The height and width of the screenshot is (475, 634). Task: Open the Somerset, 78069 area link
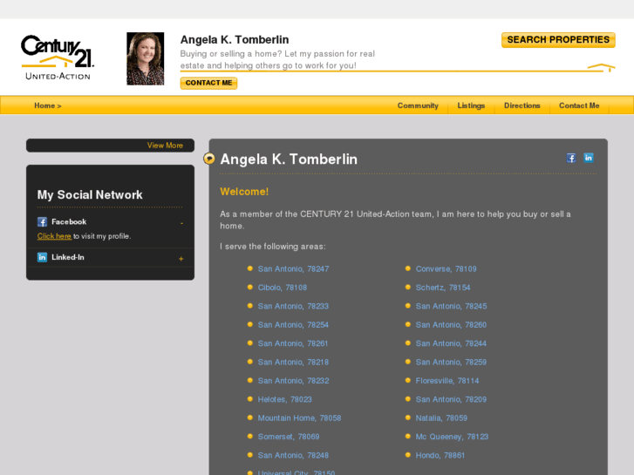click(289, 436)
